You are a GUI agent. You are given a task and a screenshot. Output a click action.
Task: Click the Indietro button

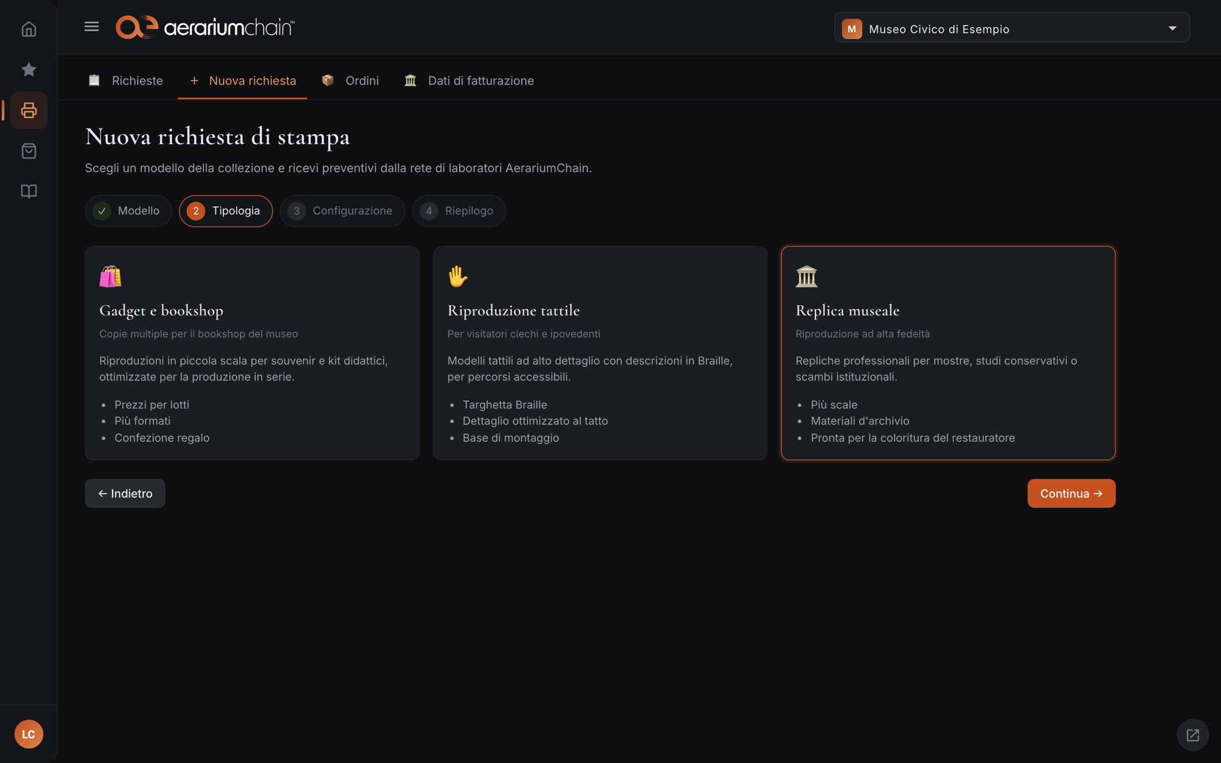pyautogui.click(x=125, y=493)
